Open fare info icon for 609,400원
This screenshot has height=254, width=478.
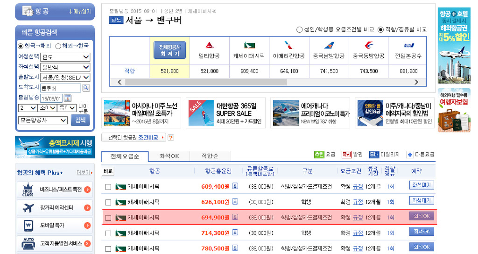(x=235, y=186)
